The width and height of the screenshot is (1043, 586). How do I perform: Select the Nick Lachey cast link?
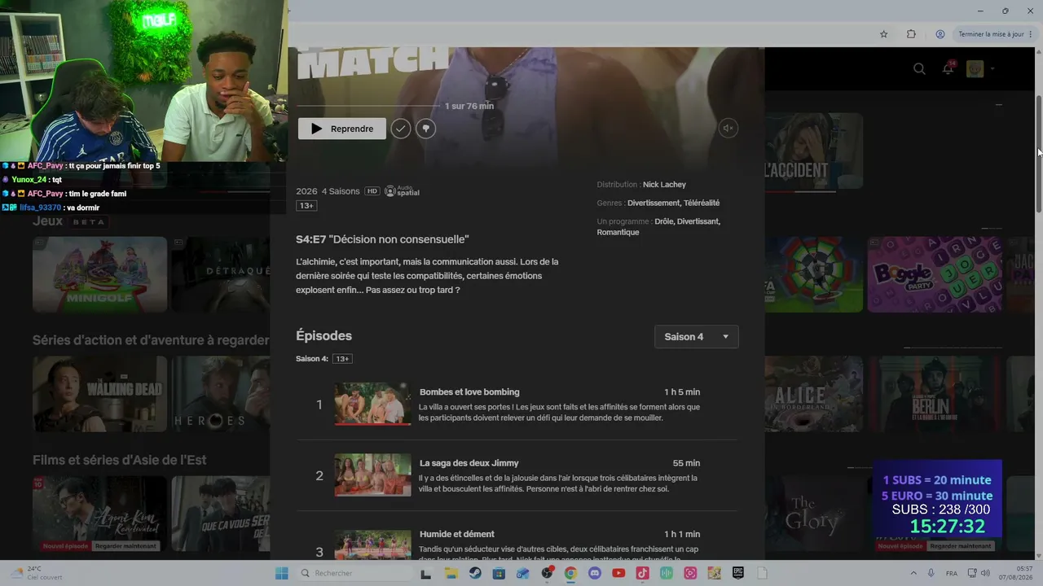664,185
